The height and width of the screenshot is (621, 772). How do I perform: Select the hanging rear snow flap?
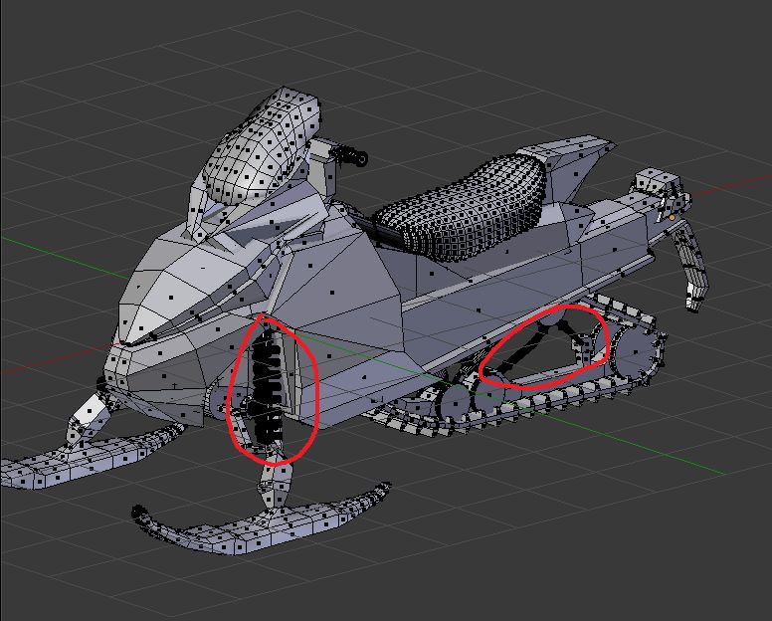[x=693, y=266]
